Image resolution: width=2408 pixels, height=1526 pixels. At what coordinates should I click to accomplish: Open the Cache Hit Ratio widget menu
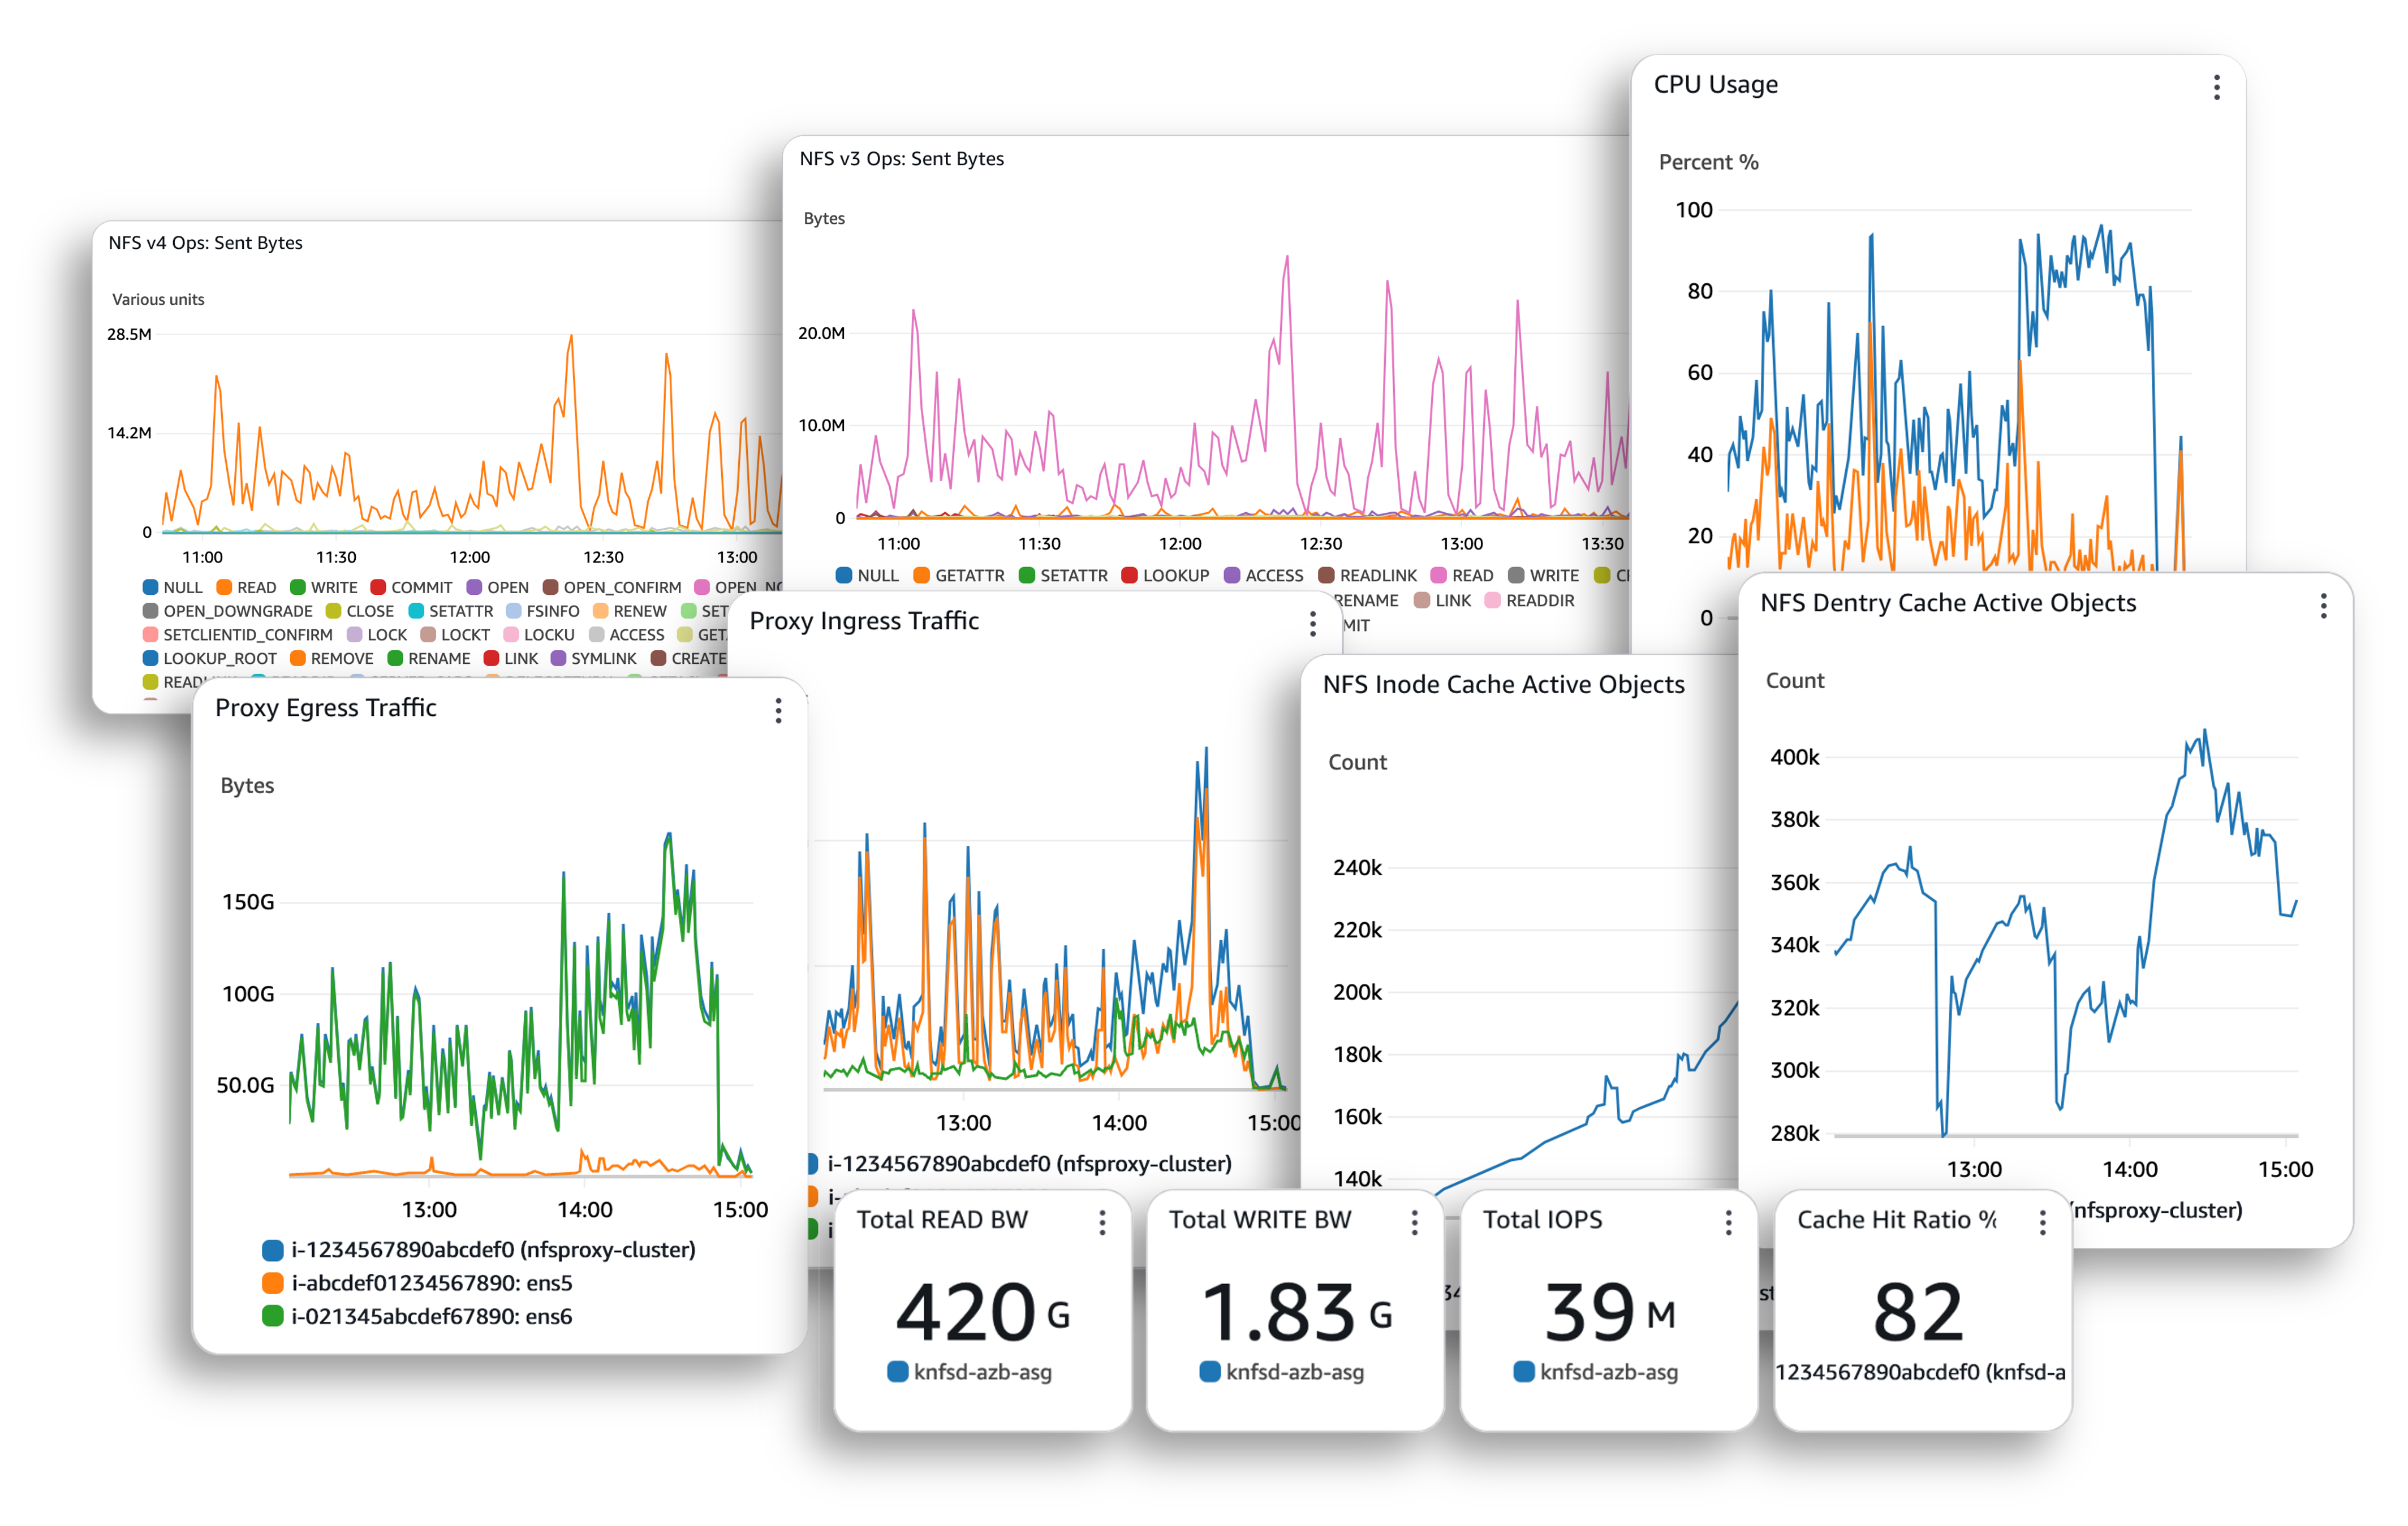coord(2042,1222)
